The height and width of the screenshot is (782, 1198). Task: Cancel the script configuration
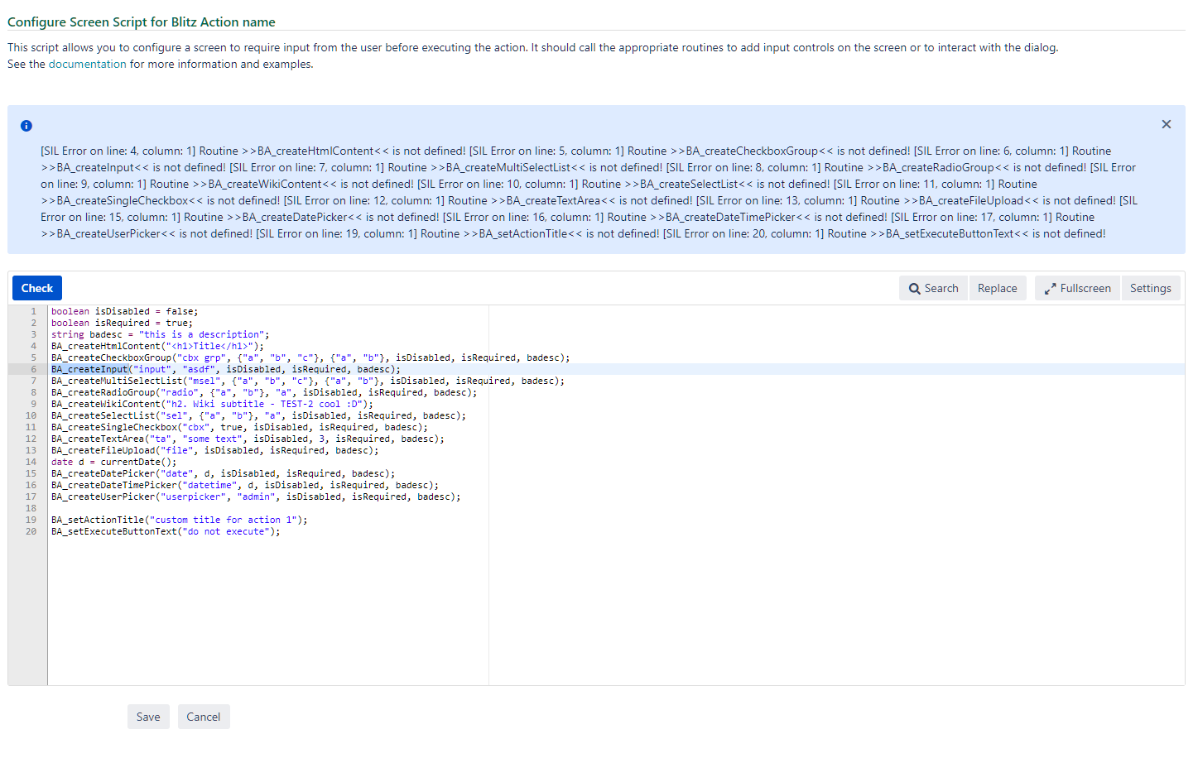204,717
